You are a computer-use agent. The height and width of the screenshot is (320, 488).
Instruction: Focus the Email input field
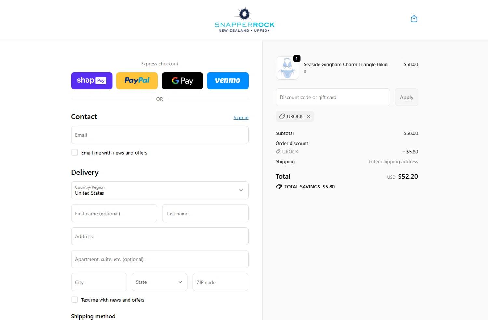point(160,135)
